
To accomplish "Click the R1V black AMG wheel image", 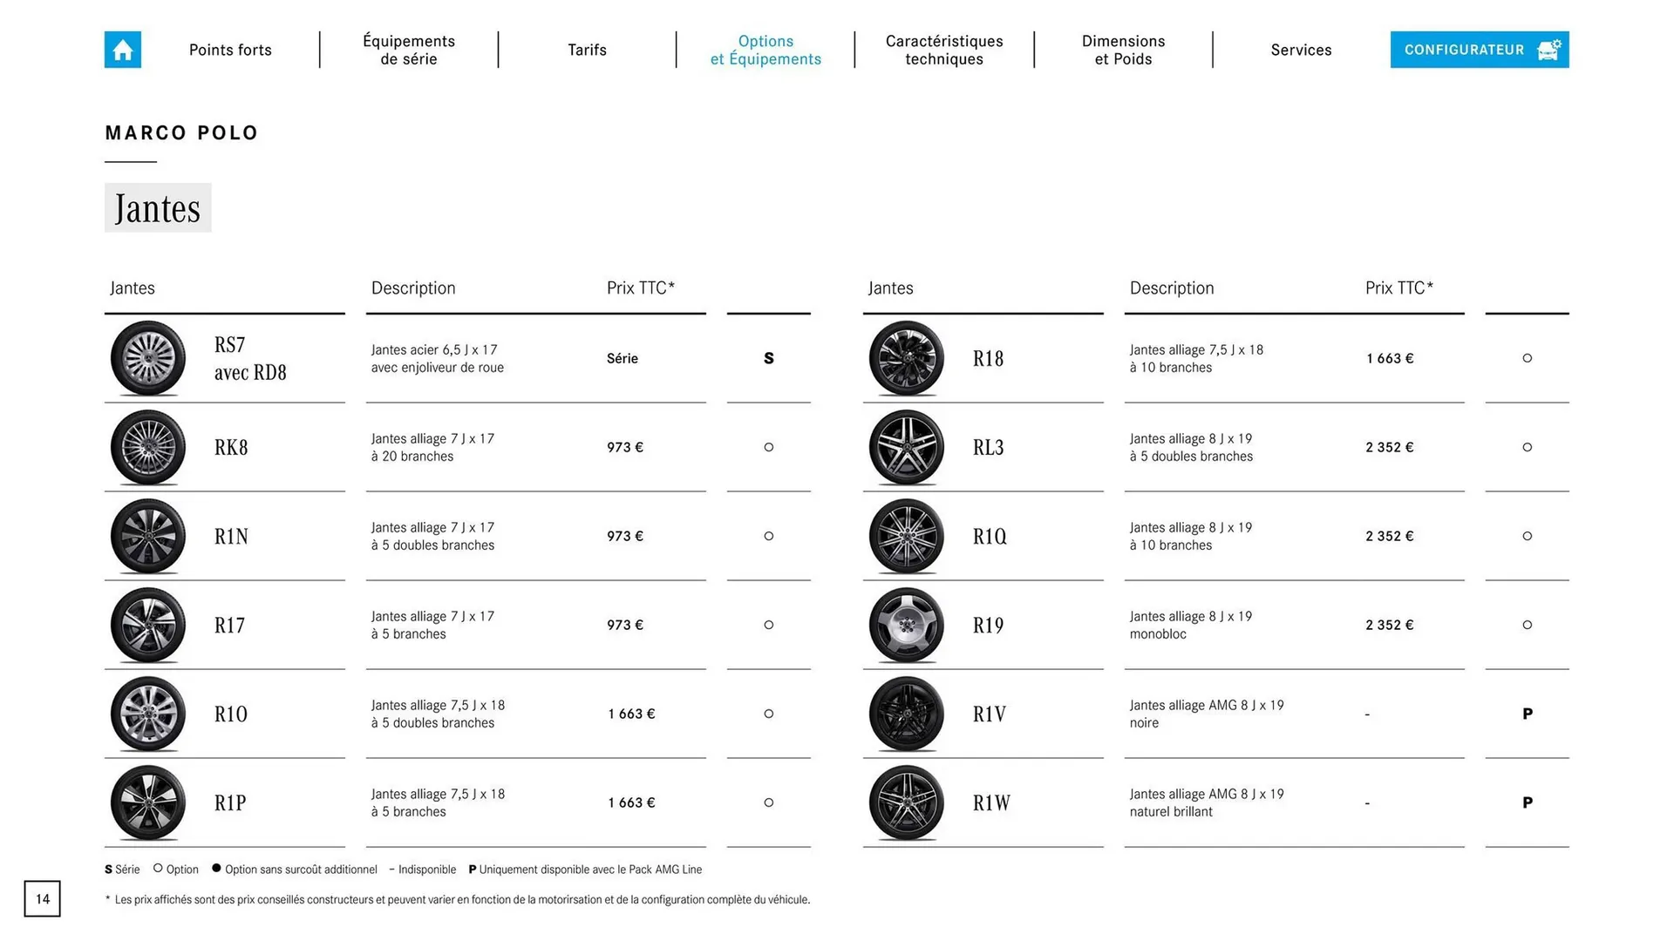I will (905, 714).
